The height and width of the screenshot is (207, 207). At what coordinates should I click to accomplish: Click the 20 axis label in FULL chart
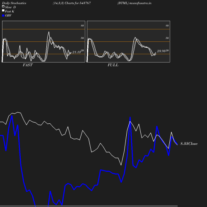167,51
